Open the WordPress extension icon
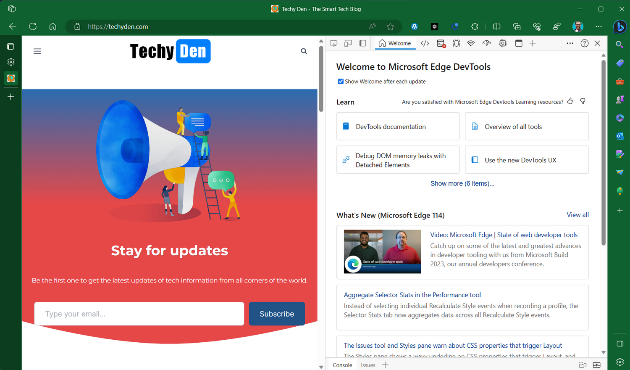Screen dimensions: 630x370 tap(415, 26)
